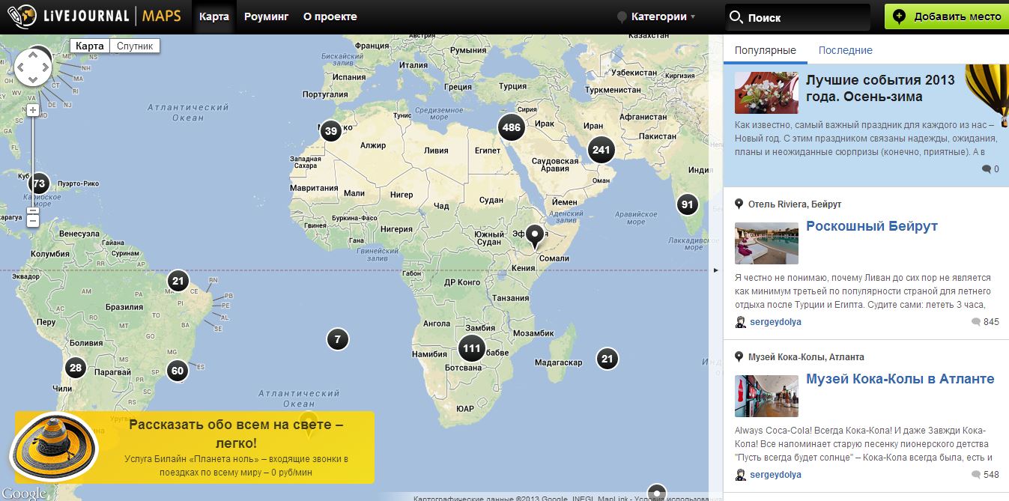The width and height of the screenshot is (1009, 501).
Task: Click the Google logo on the map
Action: click(x=22, y=493)
